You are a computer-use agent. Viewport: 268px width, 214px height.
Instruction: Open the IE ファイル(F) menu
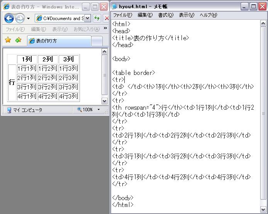point(15,29)
